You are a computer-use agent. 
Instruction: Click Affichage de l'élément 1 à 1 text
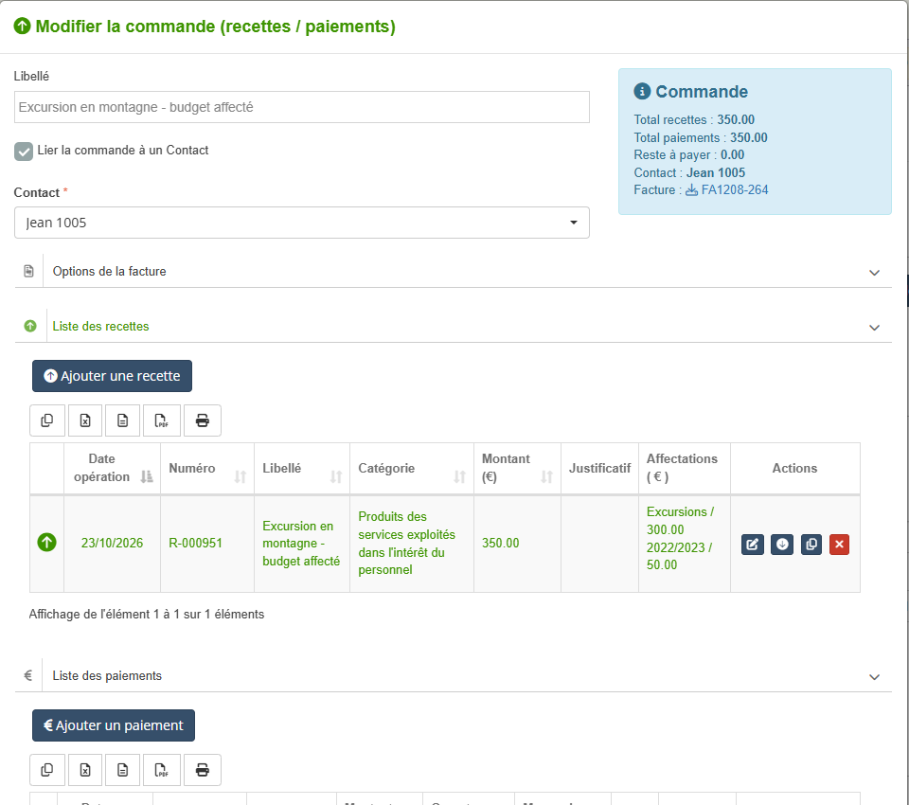coord(147,615)
